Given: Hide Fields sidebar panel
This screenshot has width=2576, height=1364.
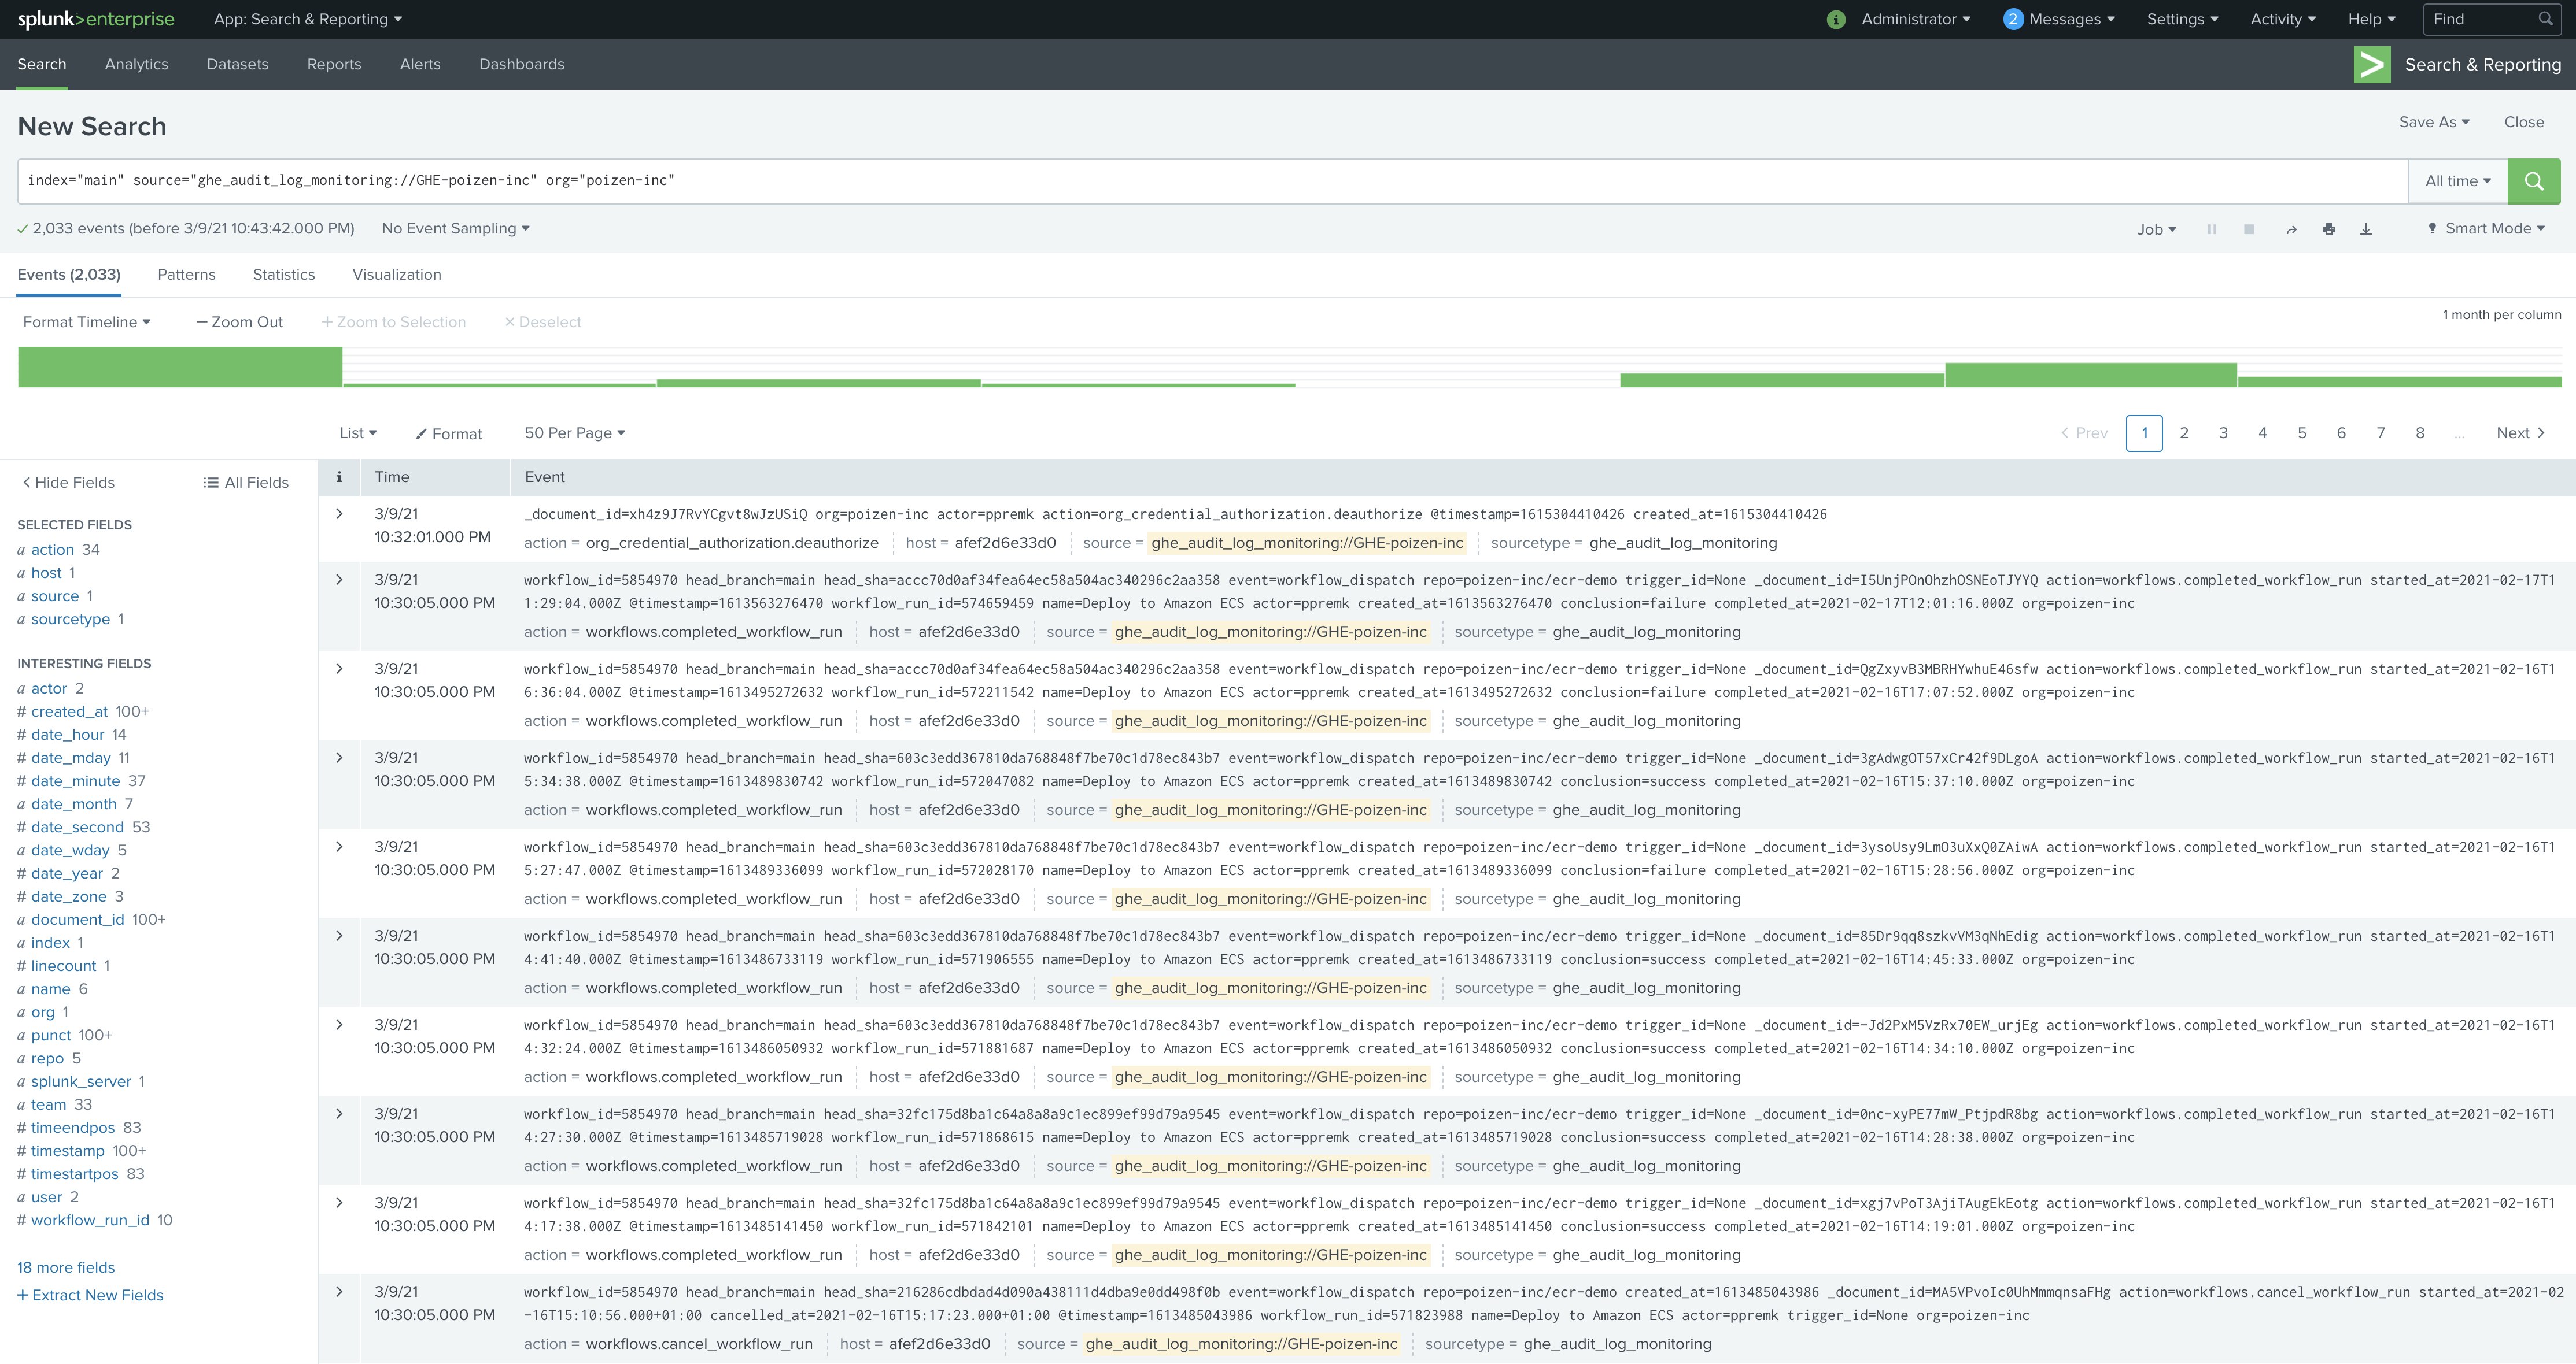Looking at the screenshot, I should point(68,483).
